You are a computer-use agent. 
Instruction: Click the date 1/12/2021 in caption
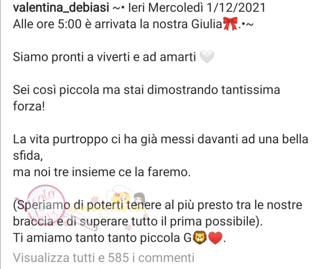point(235,8)
